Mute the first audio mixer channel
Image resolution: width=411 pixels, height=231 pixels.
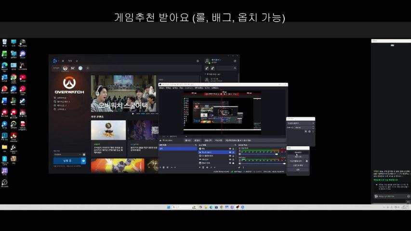coord(240,154)
